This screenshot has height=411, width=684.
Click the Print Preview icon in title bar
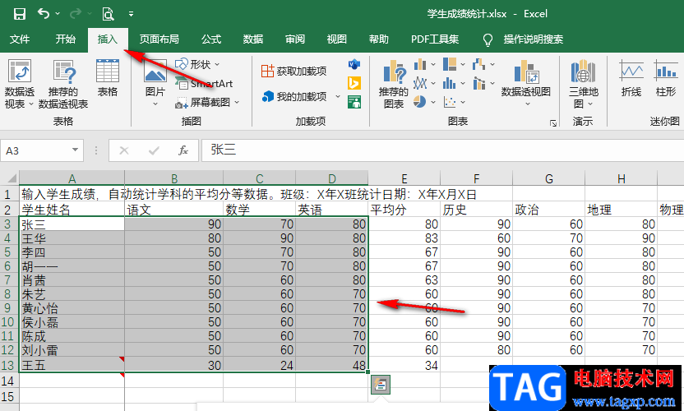pyautogui.click(x=108, y=14)
